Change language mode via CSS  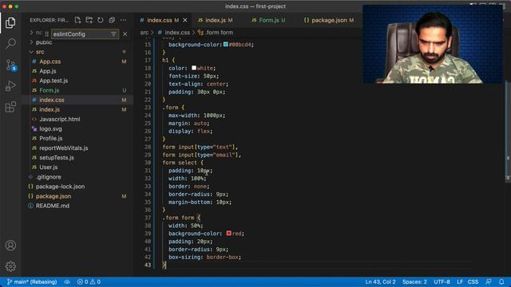473,281
